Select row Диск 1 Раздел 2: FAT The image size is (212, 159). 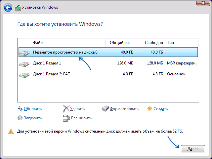pyautogui.click(x=108, y=74)
